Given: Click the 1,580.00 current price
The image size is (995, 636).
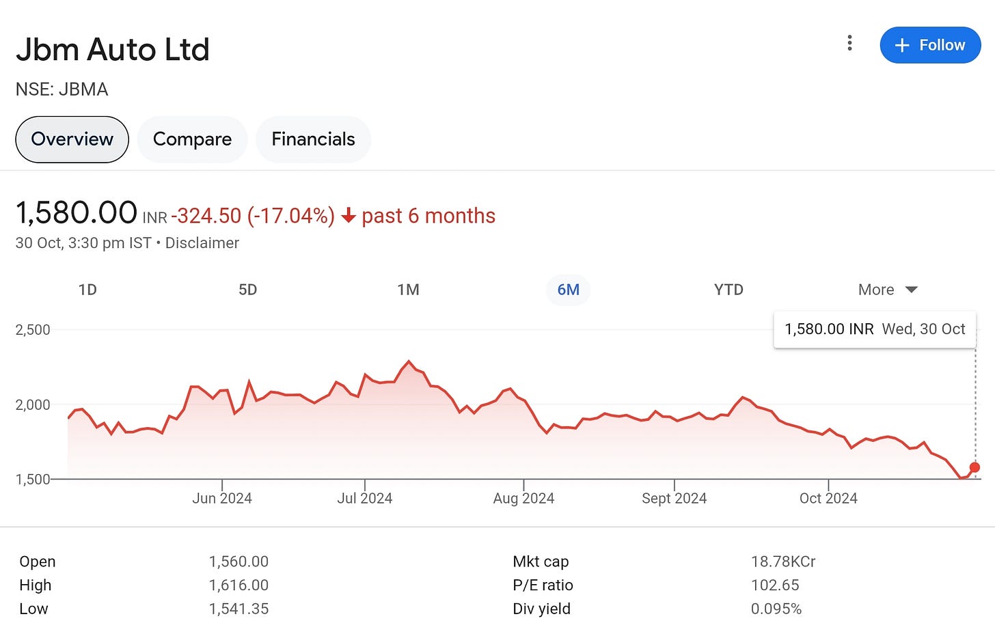Looking at the screenshot, I should (77, 212).
